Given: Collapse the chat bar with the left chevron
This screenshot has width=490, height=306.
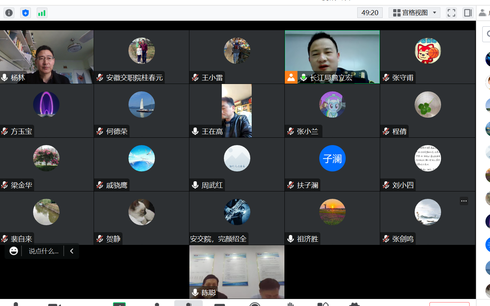Looking at the screenshot, I should tap(72, 251).
